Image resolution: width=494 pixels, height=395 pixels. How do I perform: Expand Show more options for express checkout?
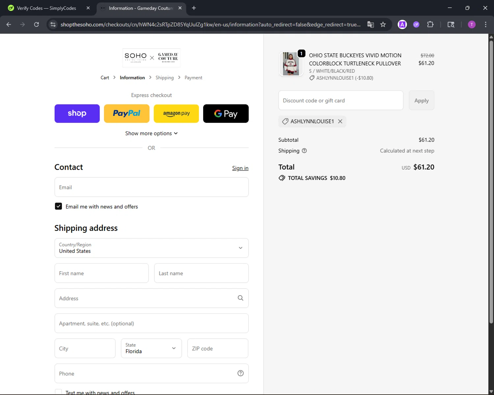[x=151, y=133]
